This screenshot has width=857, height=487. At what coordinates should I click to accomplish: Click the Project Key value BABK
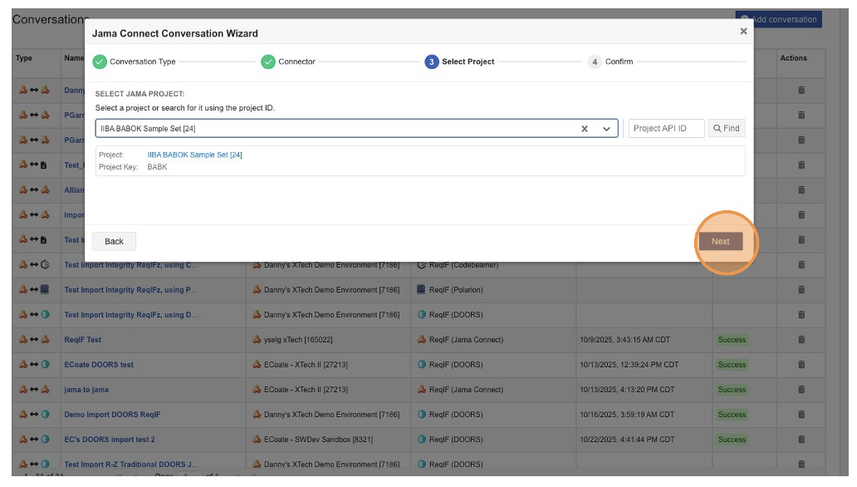pos(158,167)
